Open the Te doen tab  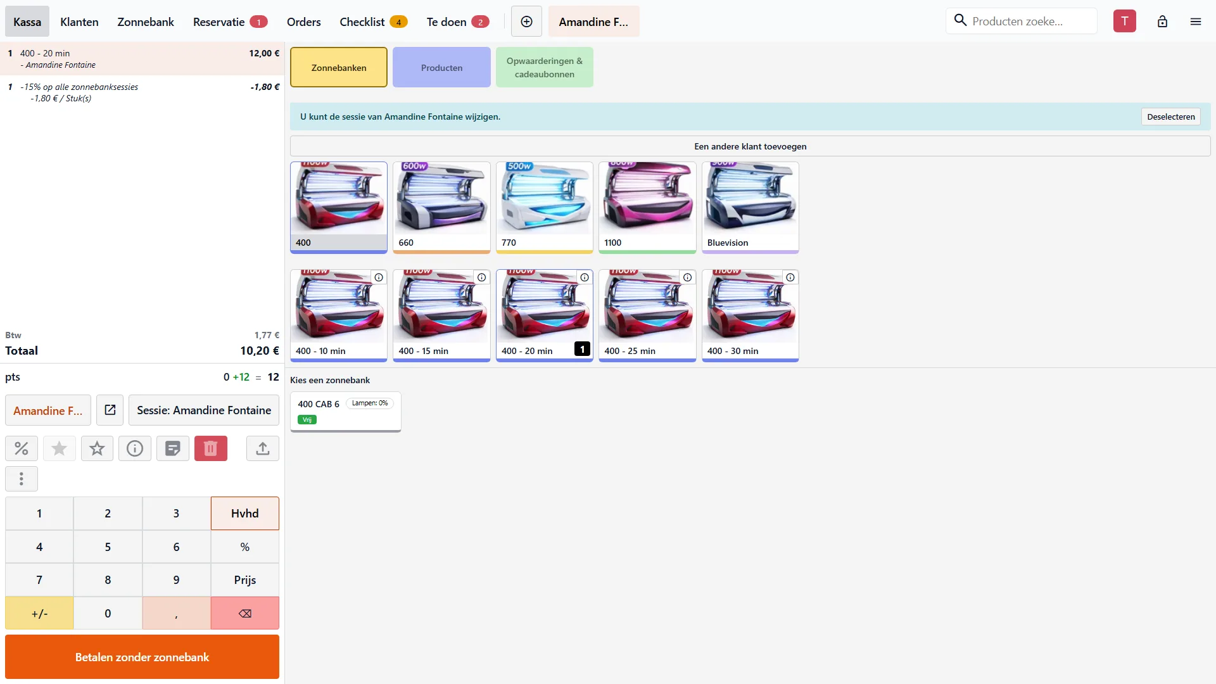click(x=458, y=22)
